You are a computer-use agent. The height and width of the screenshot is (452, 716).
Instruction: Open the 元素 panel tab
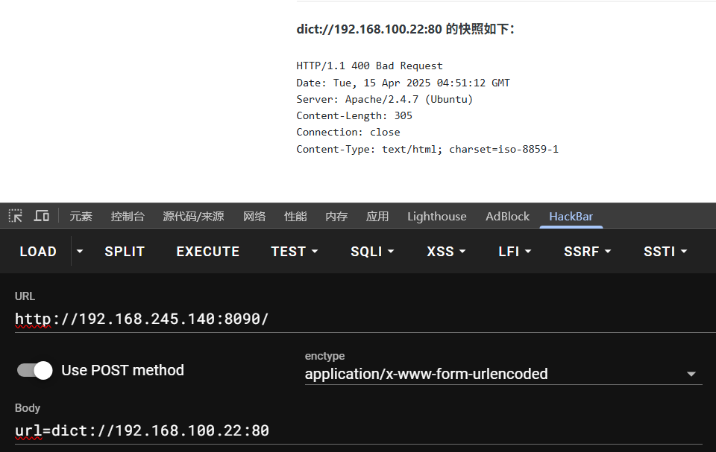coord(81,217)
